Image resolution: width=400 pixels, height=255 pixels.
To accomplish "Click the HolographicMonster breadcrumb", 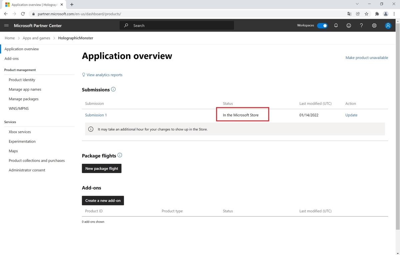I will 76,38.
